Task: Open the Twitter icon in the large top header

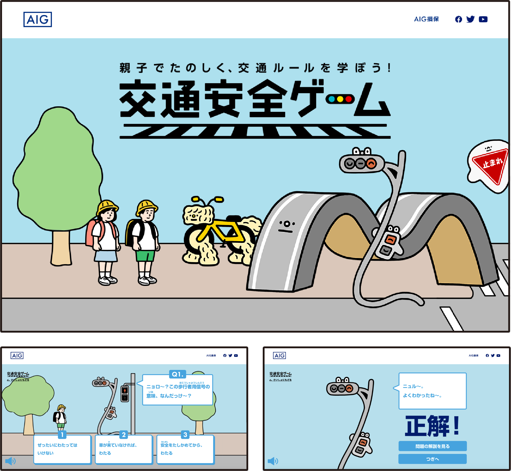Action: pos(470,19)
